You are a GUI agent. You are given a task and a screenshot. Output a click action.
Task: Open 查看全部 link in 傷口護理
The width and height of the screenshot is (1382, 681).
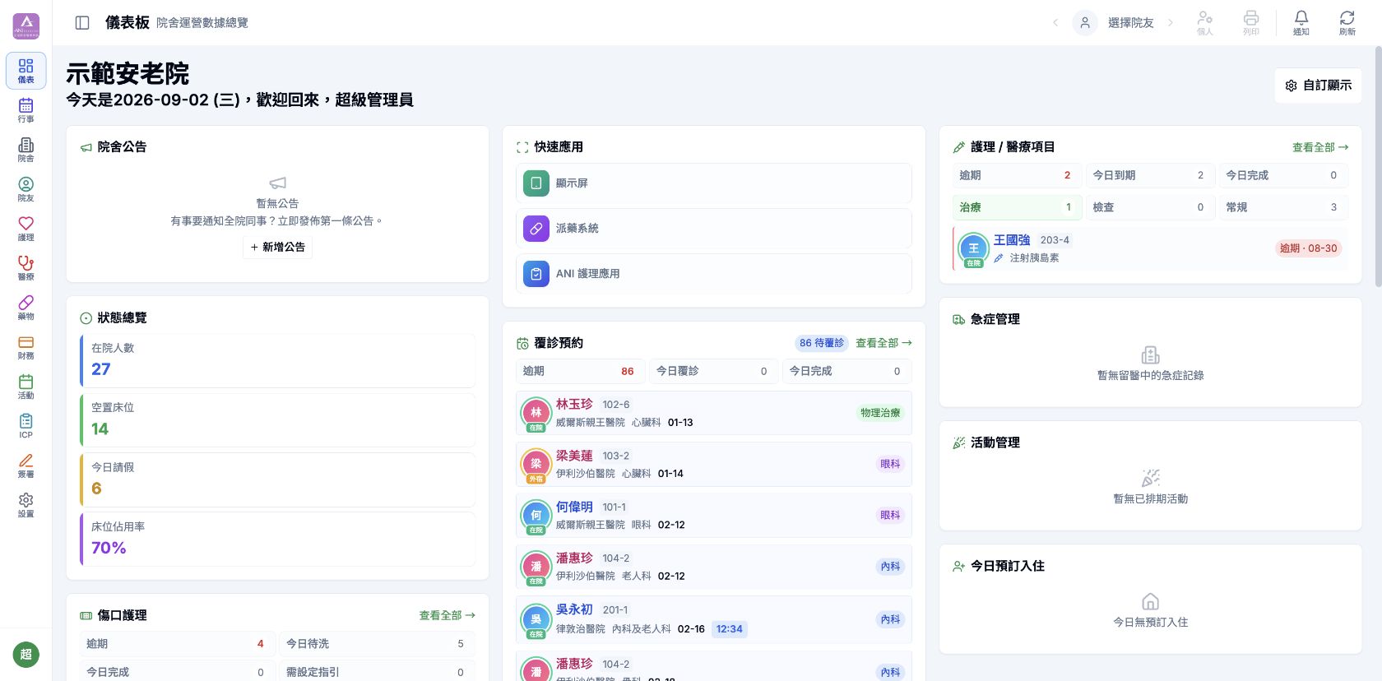tap(448, 615)
